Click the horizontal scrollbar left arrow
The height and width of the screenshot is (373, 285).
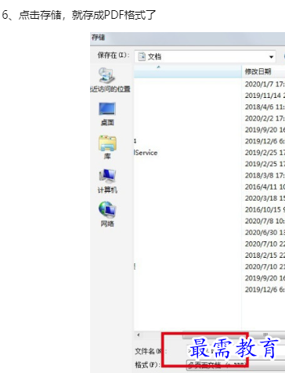click(x=138, y=335)
